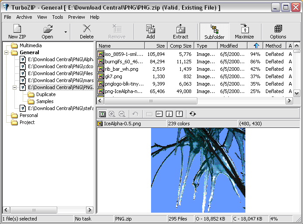The width and height of the screenshot is (303, 224).
Task: Click the folder tree scroll right arrow
Action: point(90,210)
